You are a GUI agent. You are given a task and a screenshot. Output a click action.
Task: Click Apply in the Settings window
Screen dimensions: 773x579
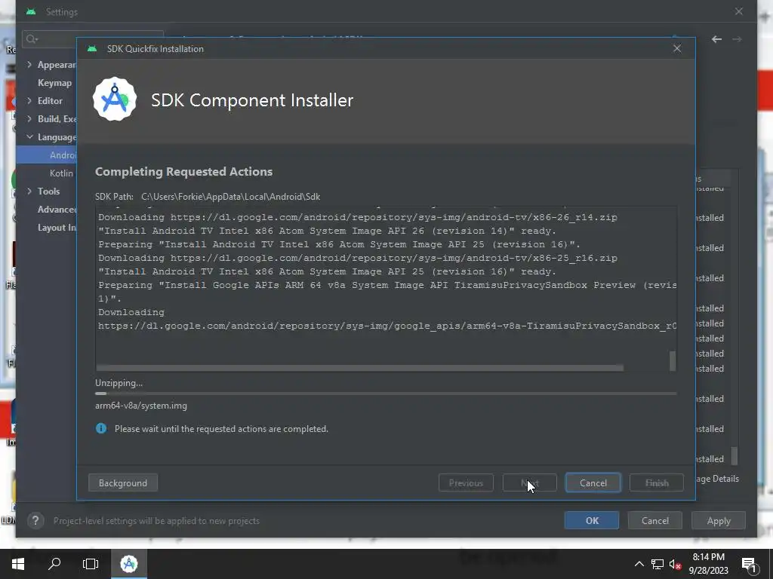point(719,520)
